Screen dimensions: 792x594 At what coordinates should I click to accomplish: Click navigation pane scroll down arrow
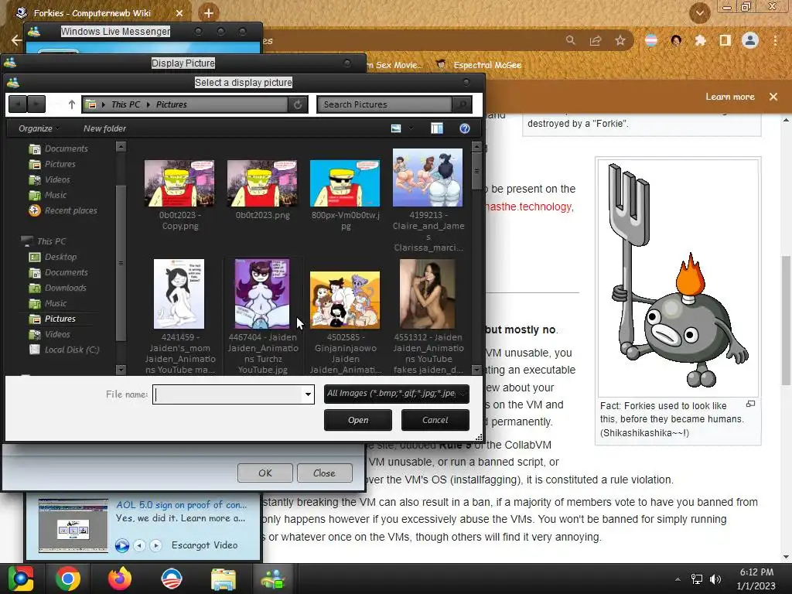(x=121, y=369)
